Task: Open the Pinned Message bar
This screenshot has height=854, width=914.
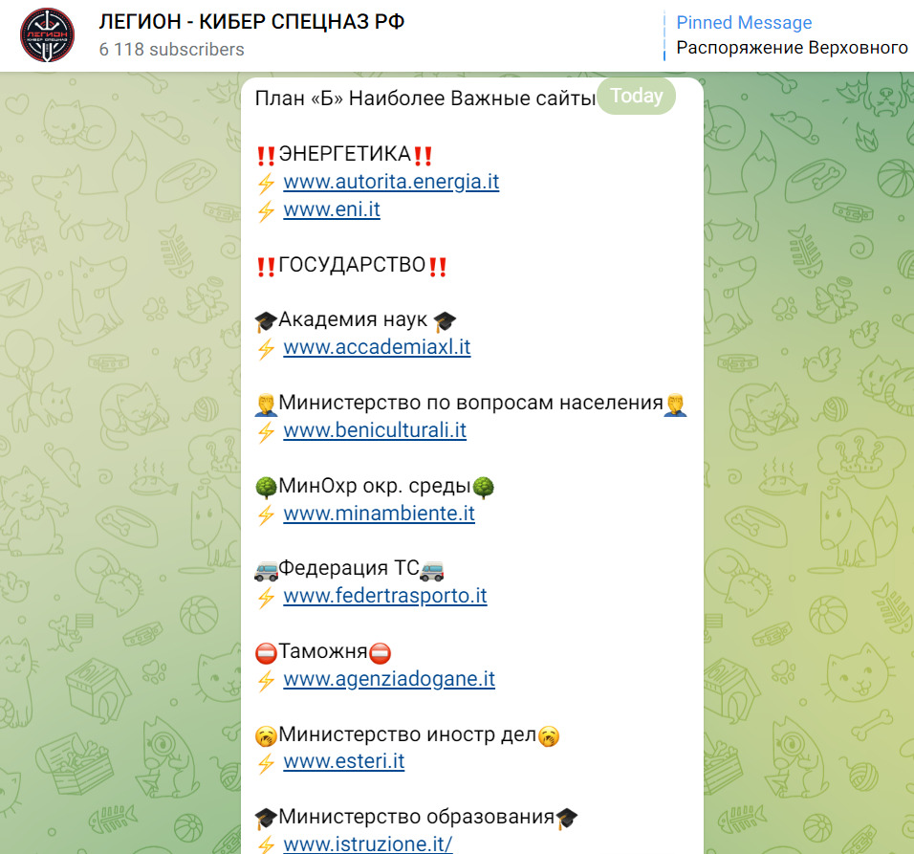Action: click(788, 35)
